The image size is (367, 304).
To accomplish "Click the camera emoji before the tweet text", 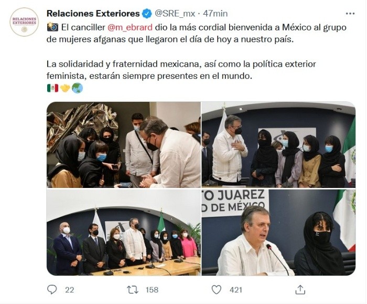I will point(52,27).
